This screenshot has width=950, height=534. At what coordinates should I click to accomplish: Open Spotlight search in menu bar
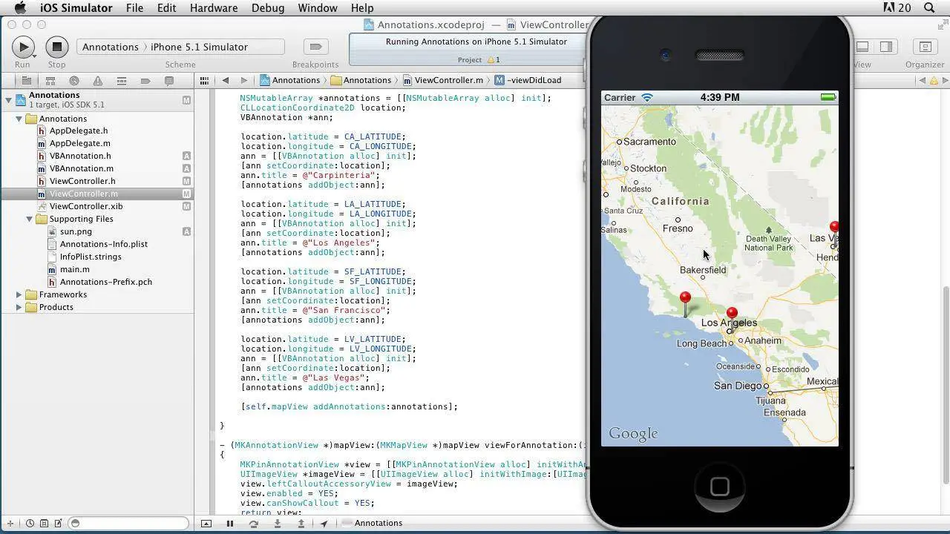(929, 8)
